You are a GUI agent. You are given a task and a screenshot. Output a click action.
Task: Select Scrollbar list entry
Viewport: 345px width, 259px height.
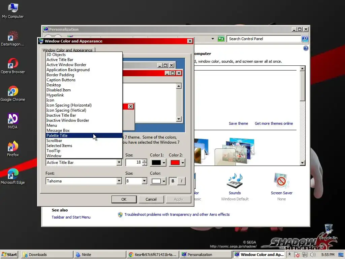pos(84,141)
